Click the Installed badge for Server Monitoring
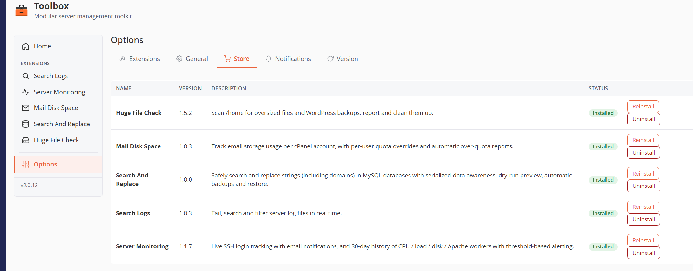The width and height of the screenshot is (693, 271). coord(603,247)
